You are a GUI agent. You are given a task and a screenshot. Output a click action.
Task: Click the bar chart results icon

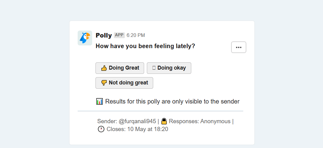coord(99,102)
